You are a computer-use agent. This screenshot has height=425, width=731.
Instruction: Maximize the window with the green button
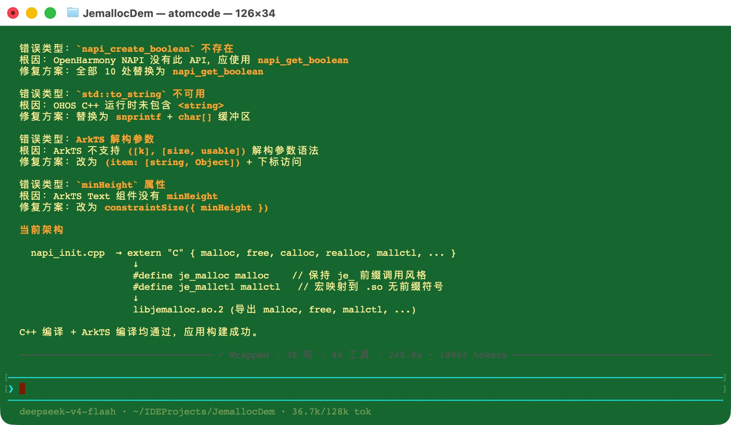click(x=50, y=13)
